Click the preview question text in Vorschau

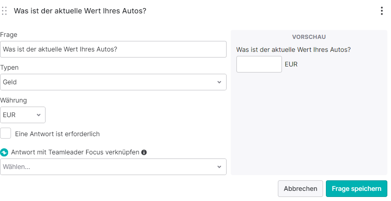(x=293, y=50)
